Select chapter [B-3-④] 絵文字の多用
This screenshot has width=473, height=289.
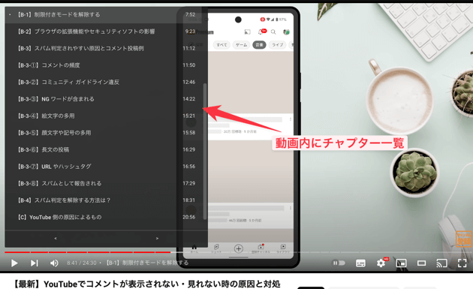click(x=103, y=116)
